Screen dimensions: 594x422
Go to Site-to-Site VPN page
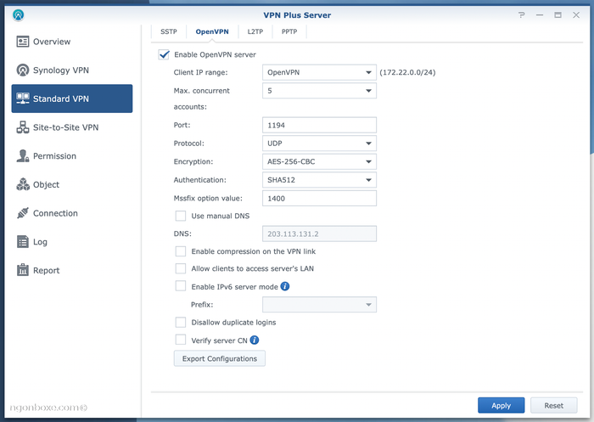(x=72, y=127)
